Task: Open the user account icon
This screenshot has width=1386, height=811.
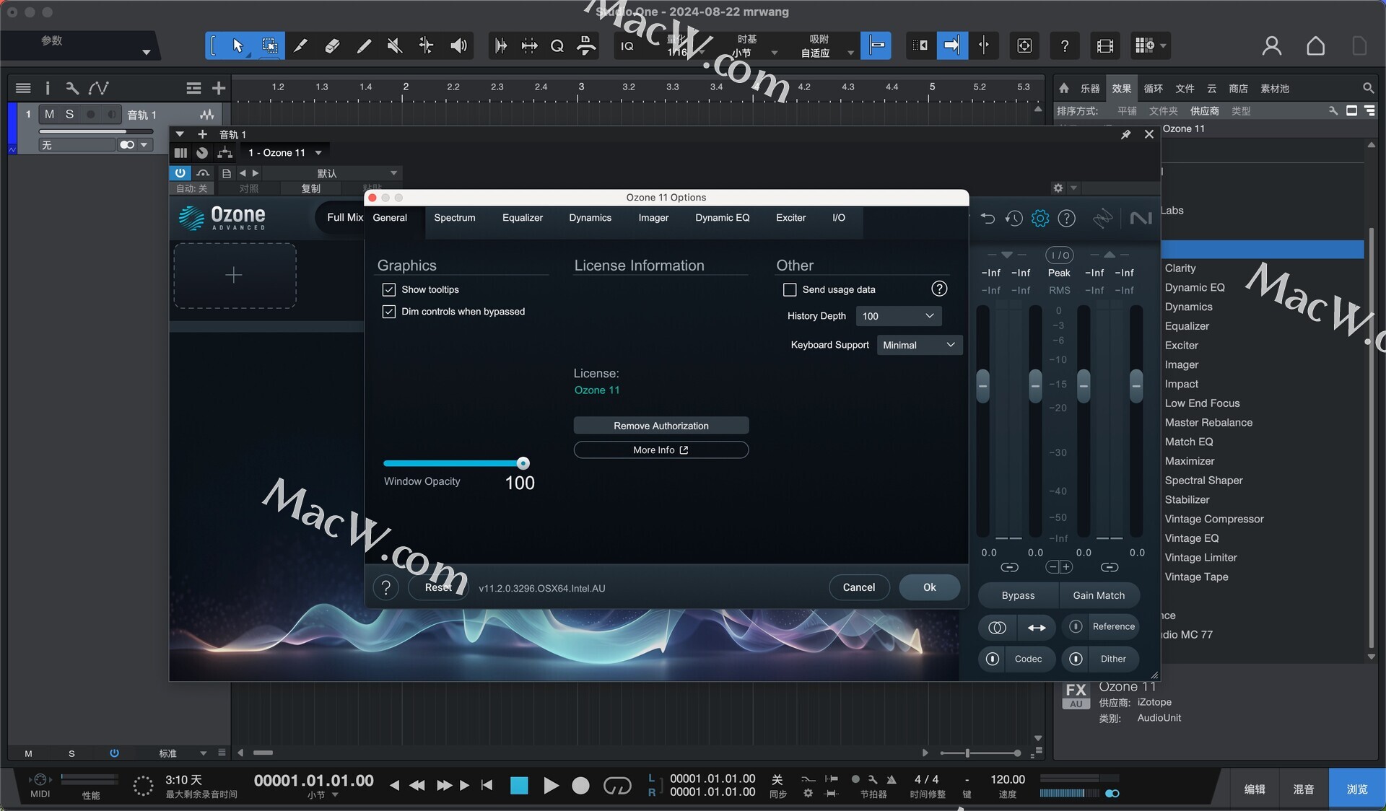Action: tap(1271, 45)
